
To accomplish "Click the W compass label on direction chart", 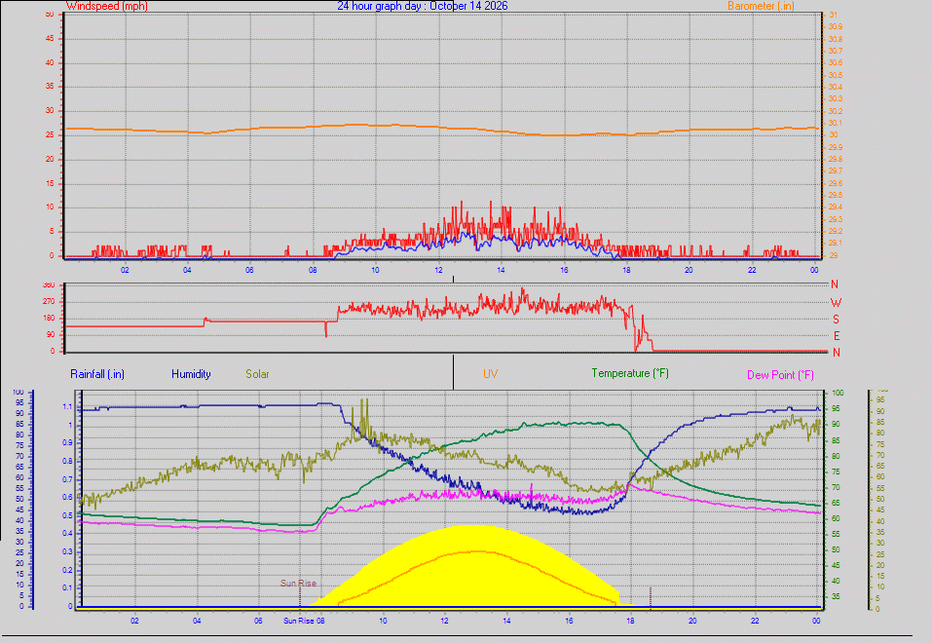I will click(x=836, y=303).
